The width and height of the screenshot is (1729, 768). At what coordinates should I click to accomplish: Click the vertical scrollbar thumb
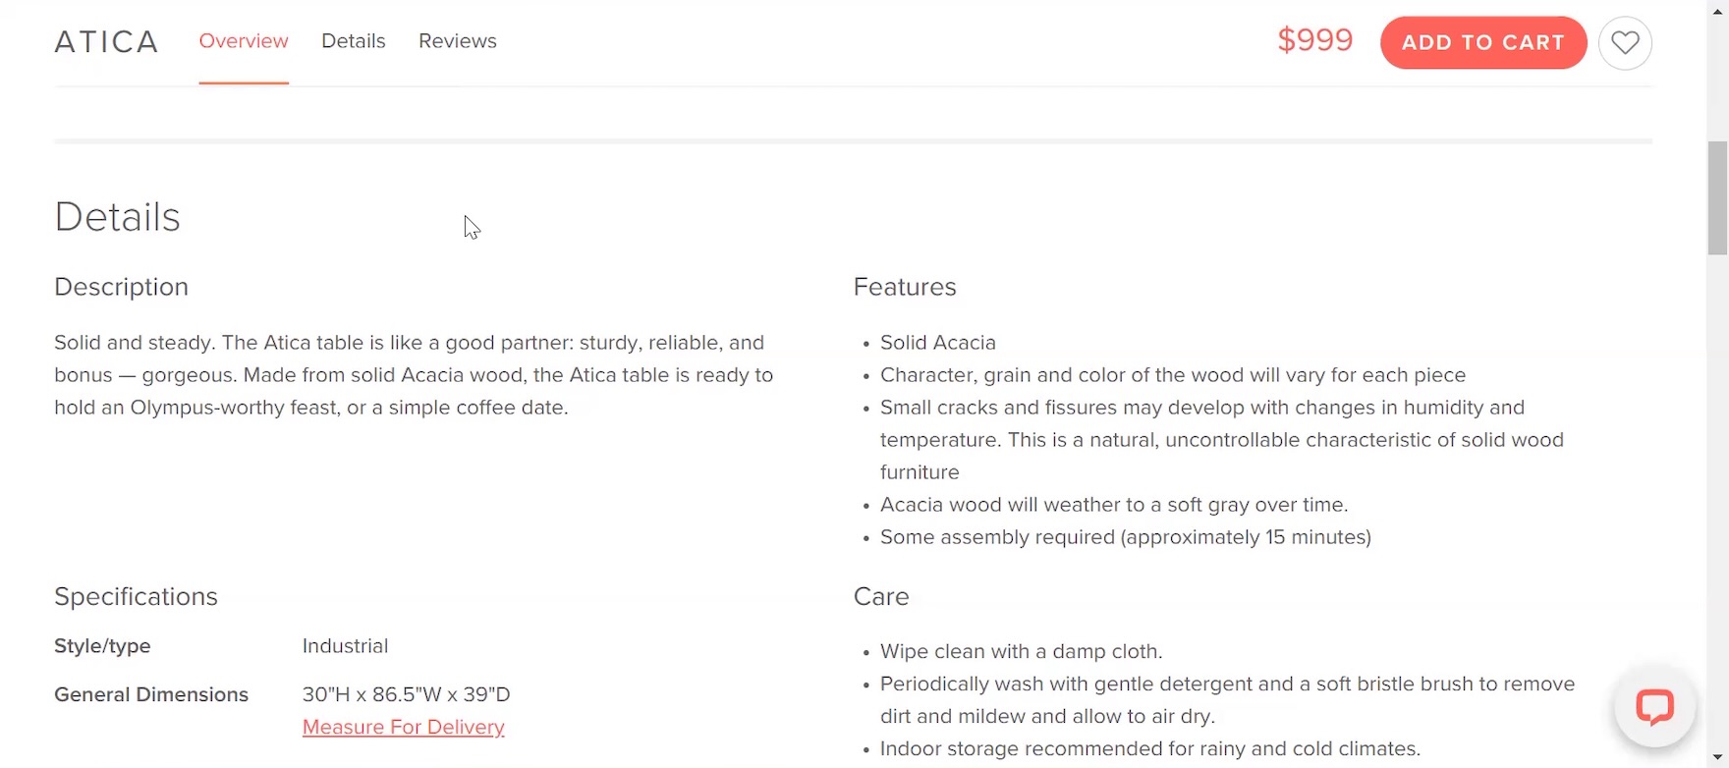pos(1717,198)
